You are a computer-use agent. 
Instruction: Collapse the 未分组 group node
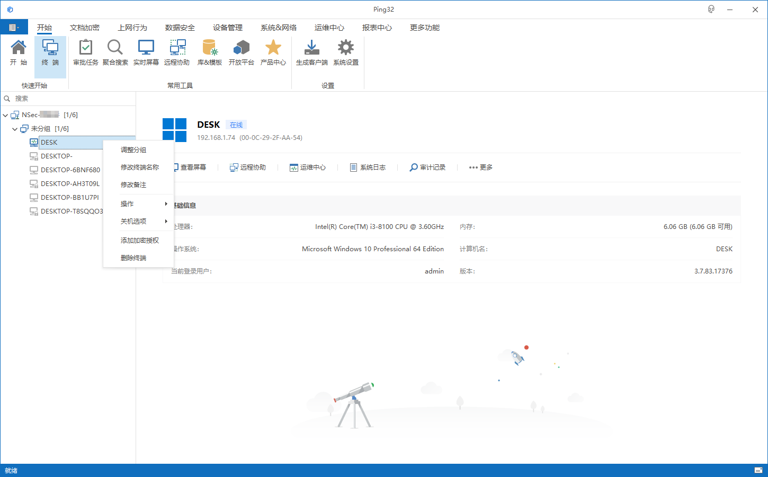click(15, 129)
